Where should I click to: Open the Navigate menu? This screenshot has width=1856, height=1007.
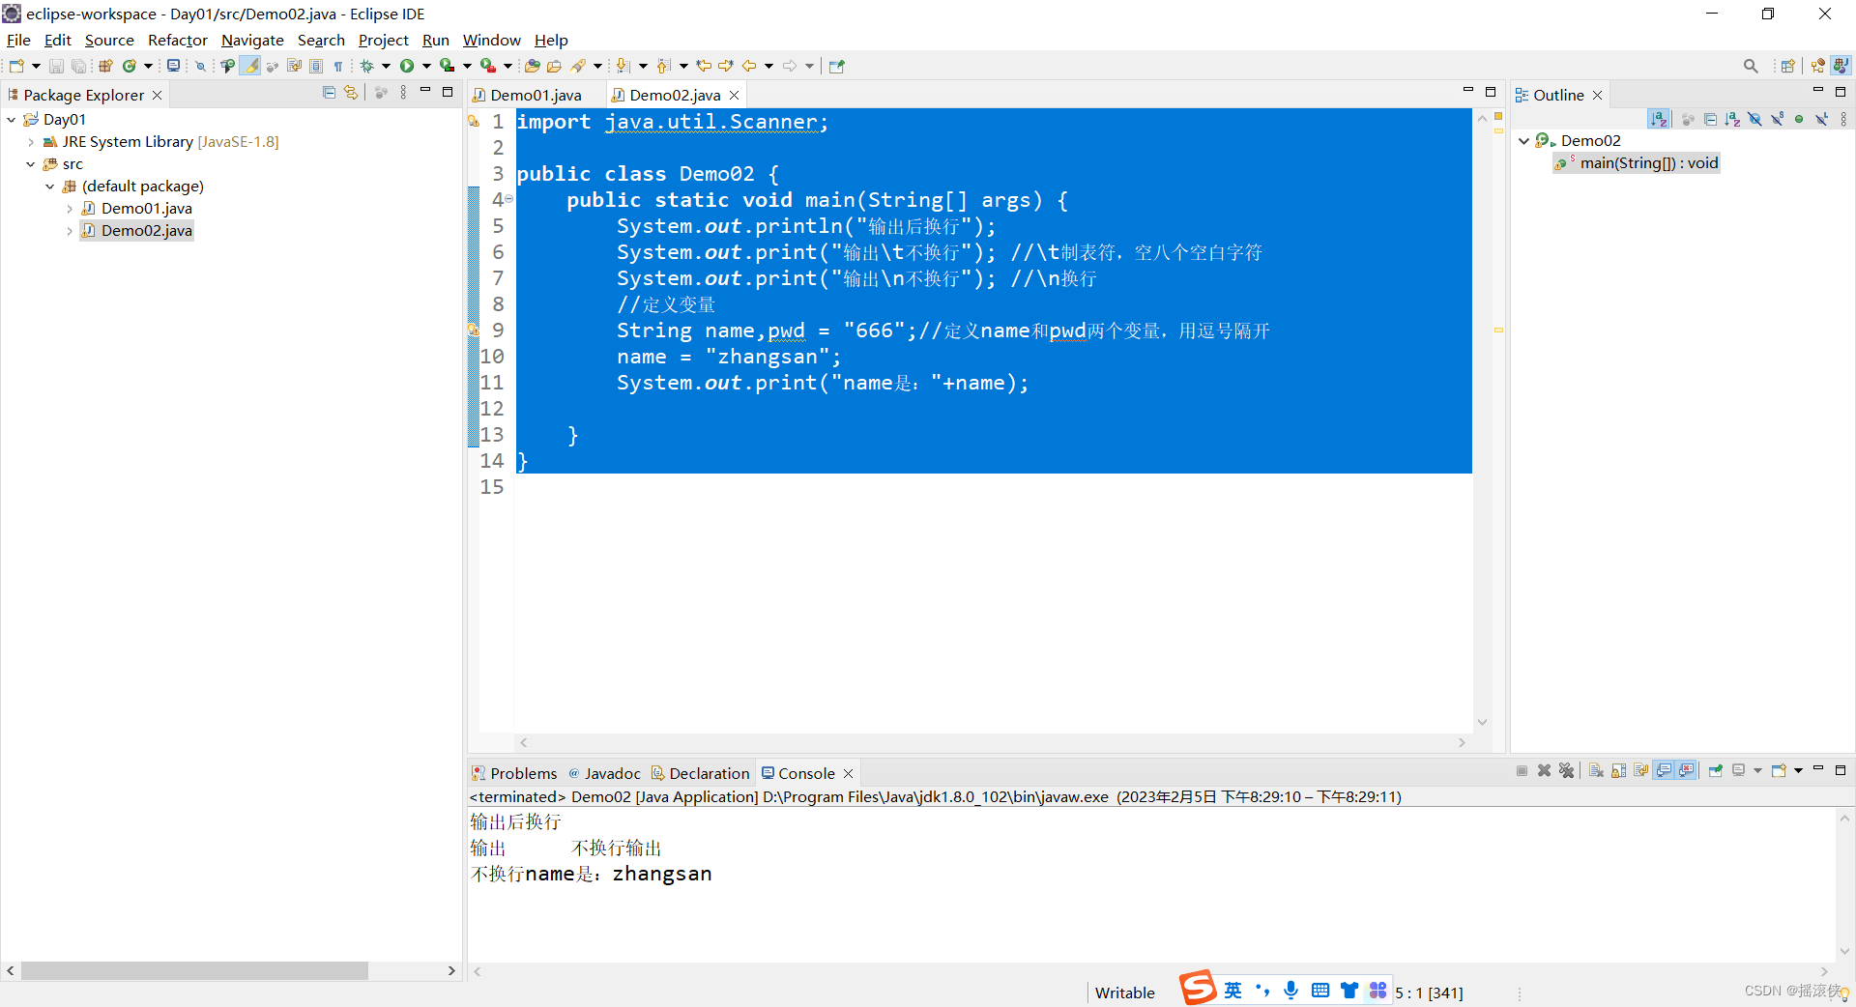pyautogui.click(x=252, y=40)
